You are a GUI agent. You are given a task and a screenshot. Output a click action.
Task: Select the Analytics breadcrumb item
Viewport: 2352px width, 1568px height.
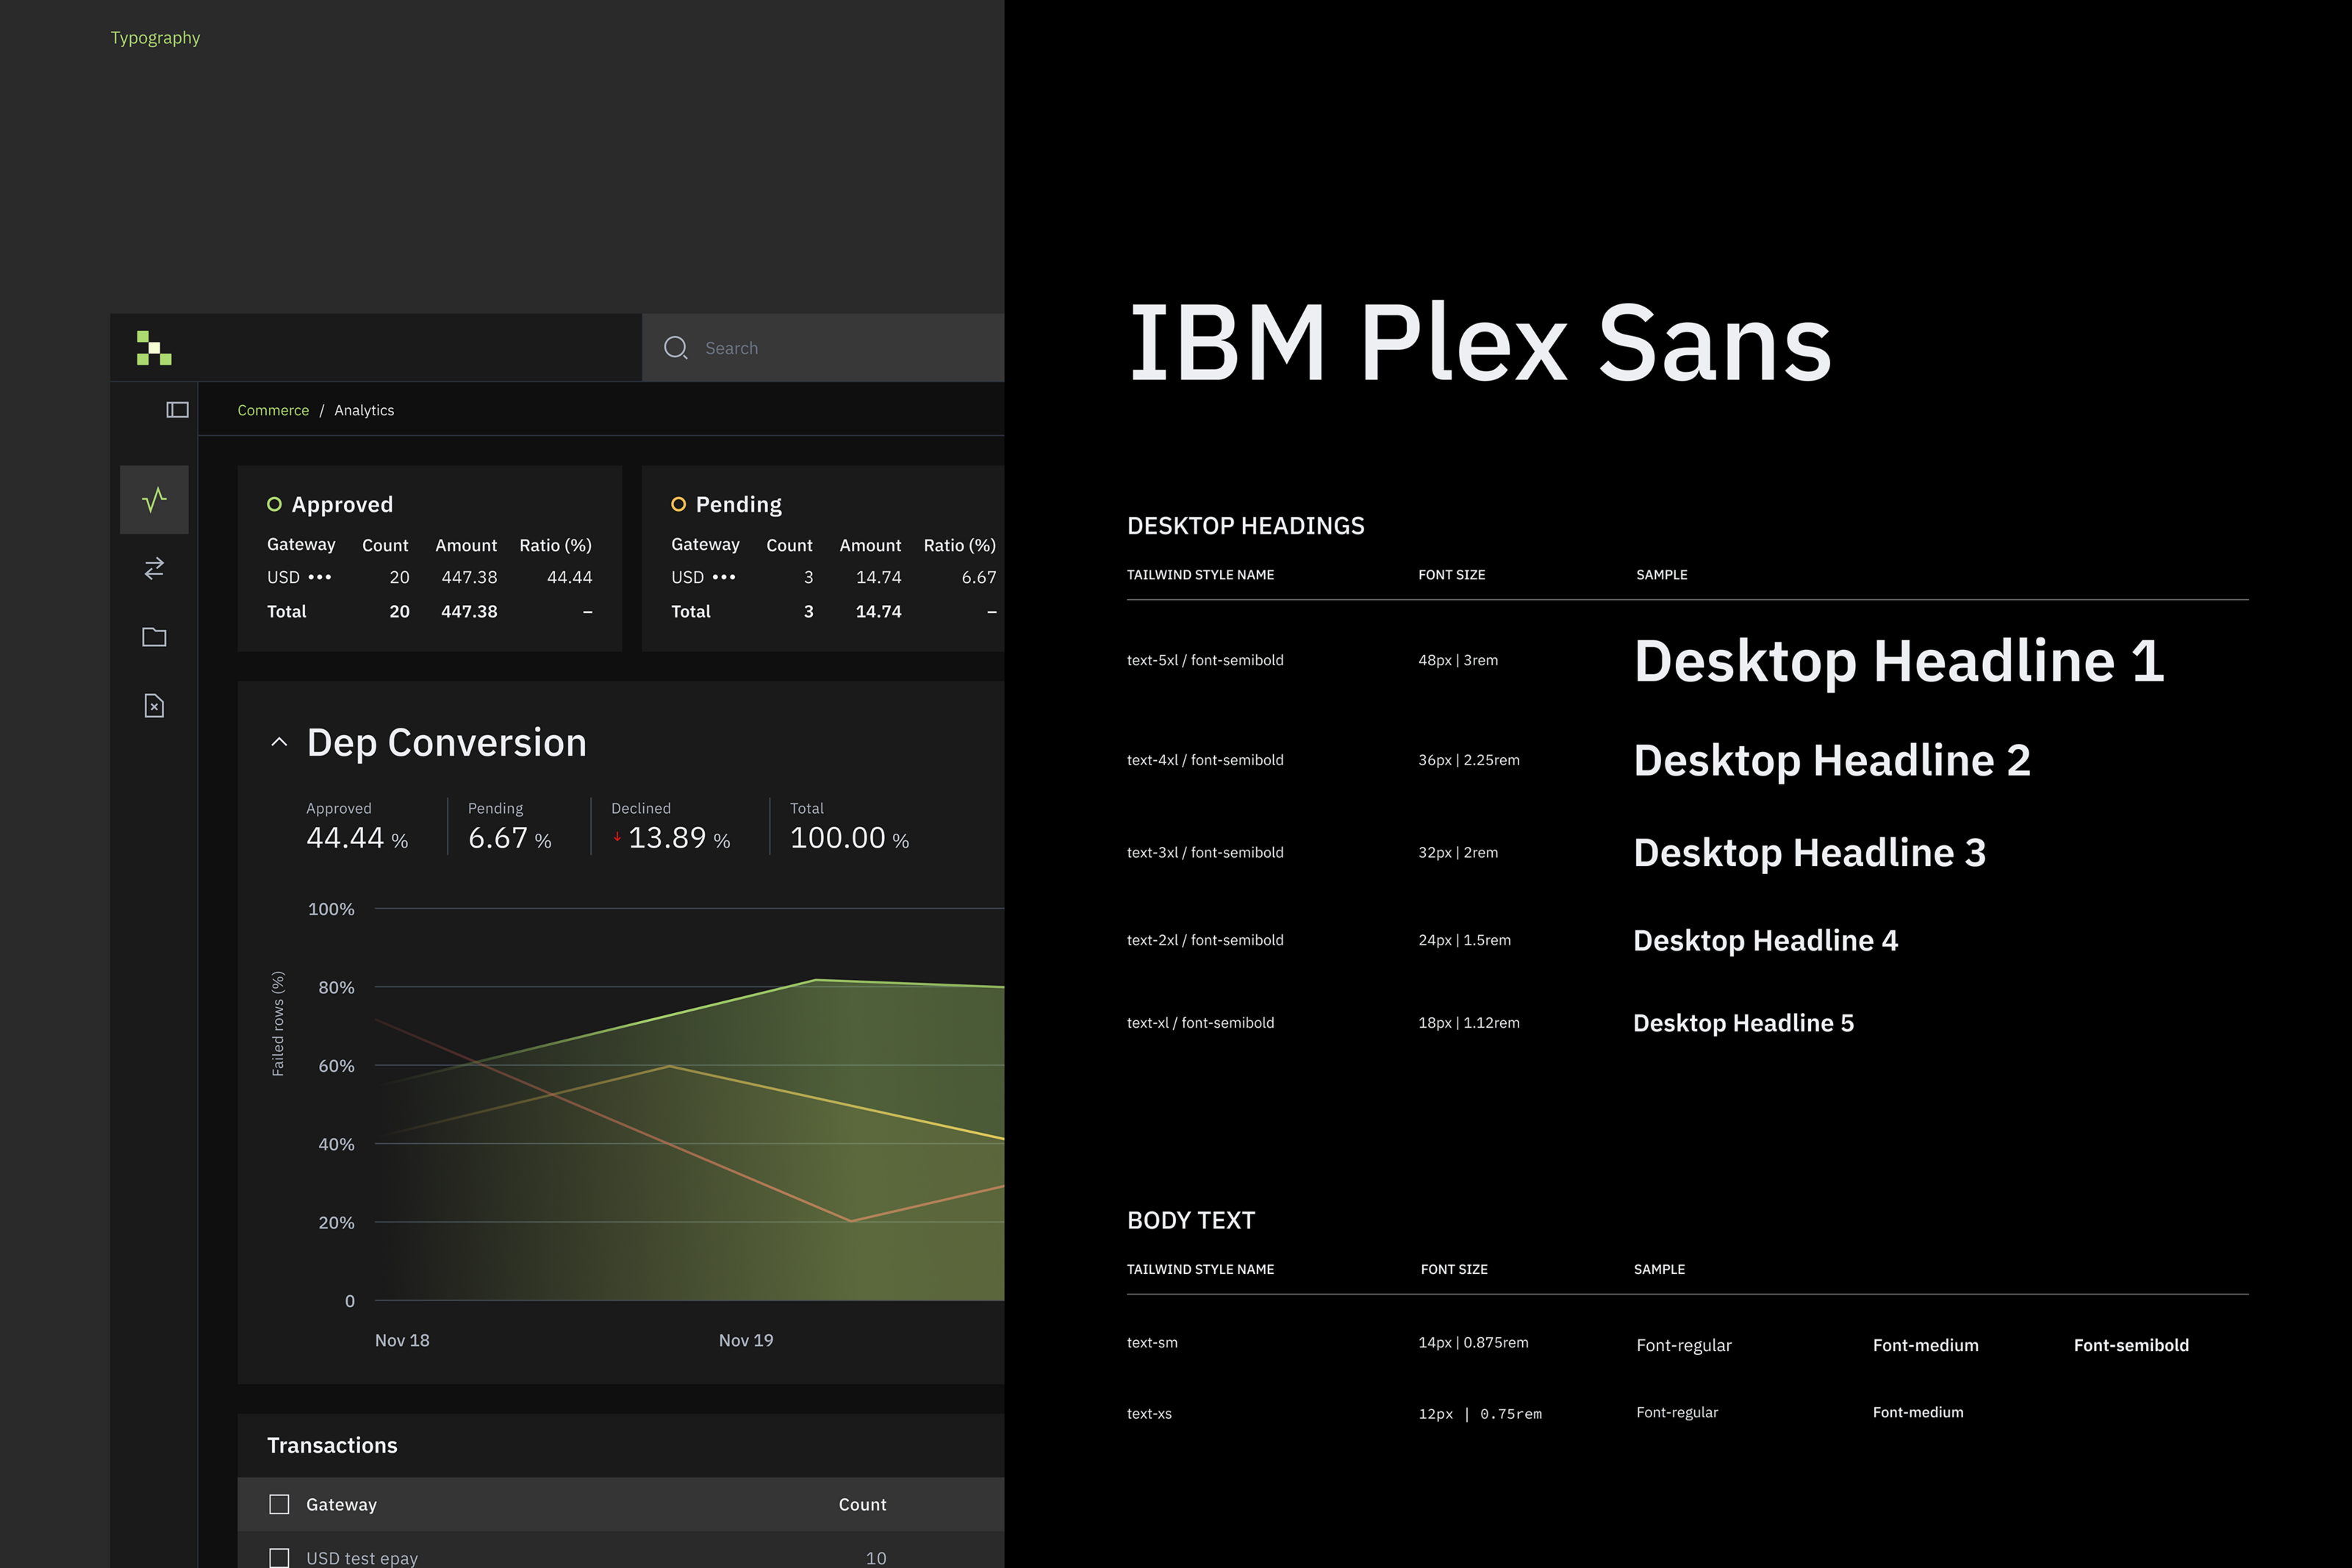[364, 410]
